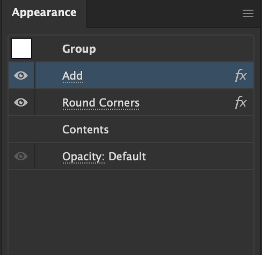The width and height of the screenshot is (262, 255).
Task: Select Round Corners row via blank middle area
Action: tap(186, 102)
